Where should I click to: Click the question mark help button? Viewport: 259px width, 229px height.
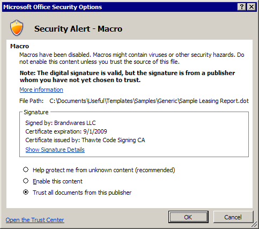coord(242,7)
